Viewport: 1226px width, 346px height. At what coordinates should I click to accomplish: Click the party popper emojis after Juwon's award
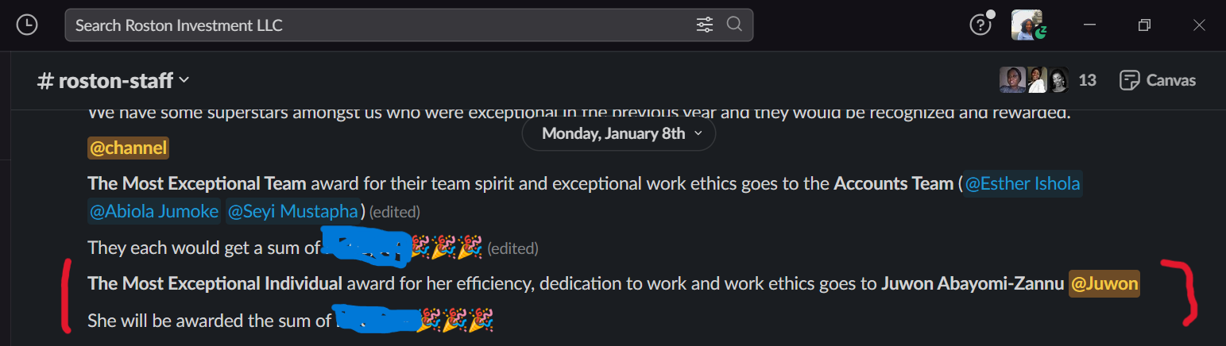[455, 321]
